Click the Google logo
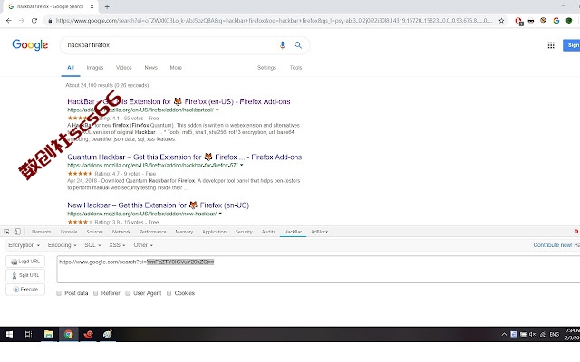Image resolution: width=580 pixels, height=362 pixels. [x=30, y=44]
